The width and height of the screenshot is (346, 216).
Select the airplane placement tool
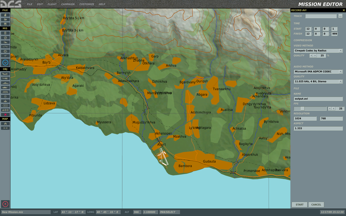pyautogui.click(x=5, y=74)
